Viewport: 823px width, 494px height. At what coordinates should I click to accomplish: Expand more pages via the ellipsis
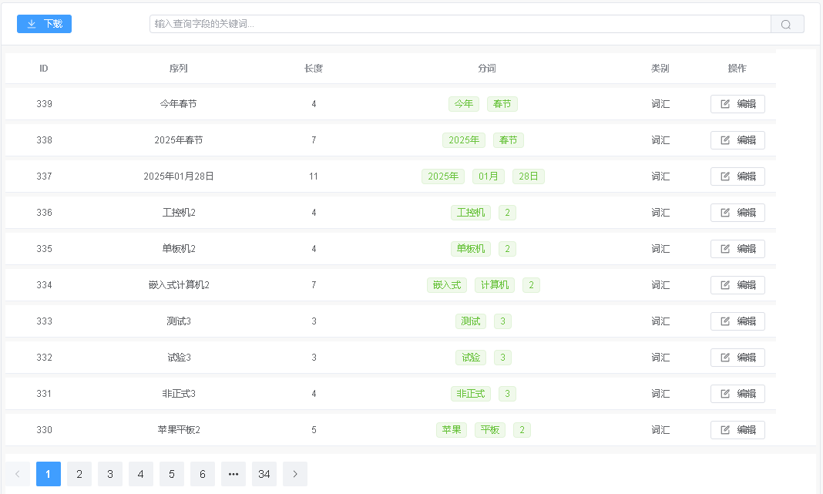coord(233,474)
